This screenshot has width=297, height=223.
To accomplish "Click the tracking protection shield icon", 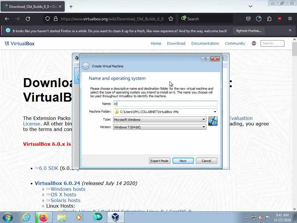I will pyautogui.click(x=48, y=19).
